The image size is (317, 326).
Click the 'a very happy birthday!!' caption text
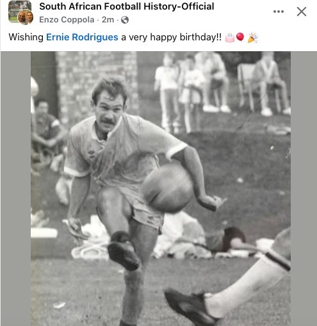pyautogui.click(x=172, y=37)
